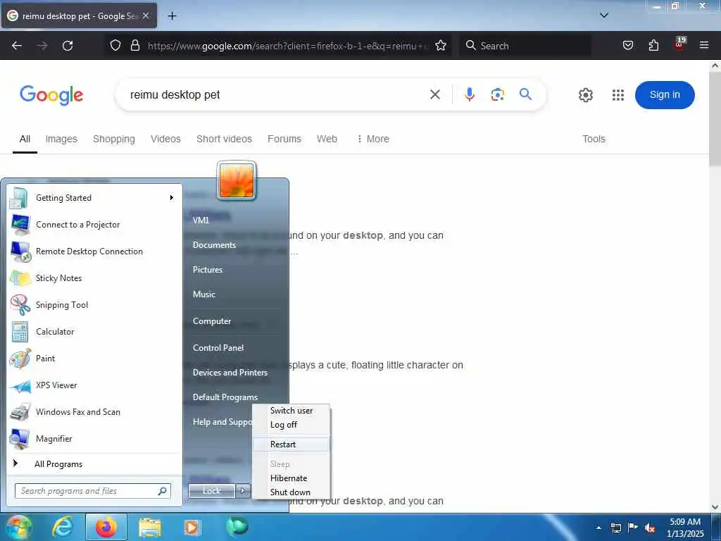Open Action Center flag tray icon
721x541 pixels.
pyautogui.click(x=633, y=528)
